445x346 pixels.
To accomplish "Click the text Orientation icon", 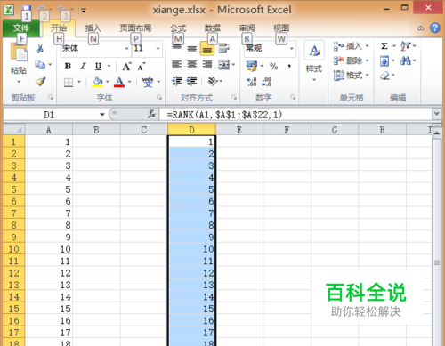I will (213, 81).
